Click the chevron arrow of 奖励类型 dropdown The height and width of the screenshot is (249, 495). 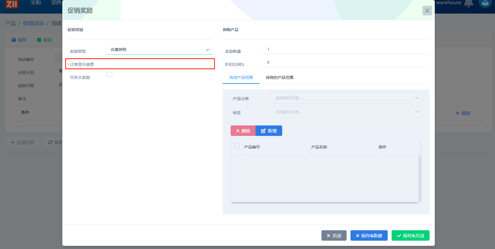(x=208, y=50)
